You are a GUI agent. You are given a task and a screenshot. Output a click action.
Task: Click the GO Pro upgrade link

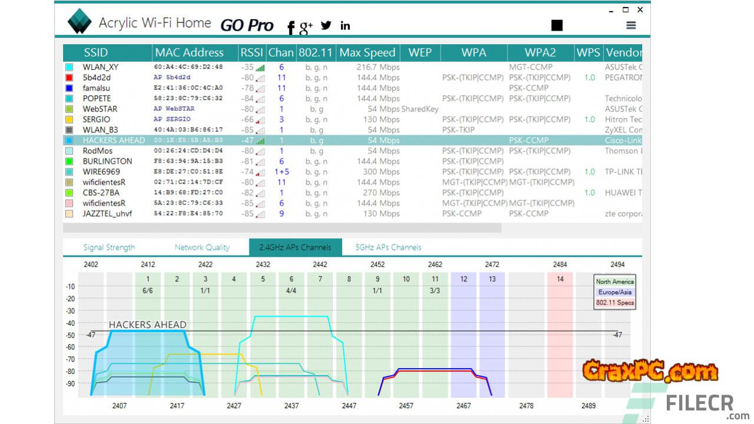(247, 25)
